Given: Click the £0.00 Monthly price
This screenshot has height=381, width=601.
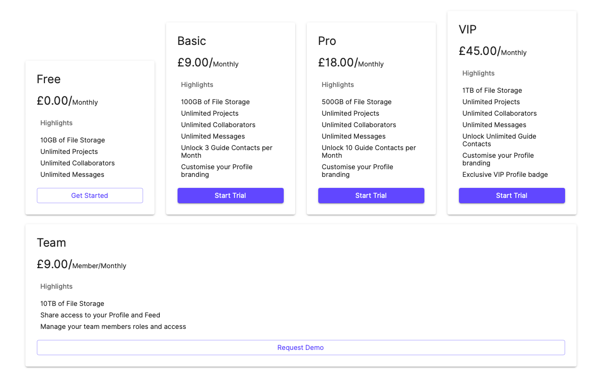Looking at the screenshot, I should click(x=67, y=101).
